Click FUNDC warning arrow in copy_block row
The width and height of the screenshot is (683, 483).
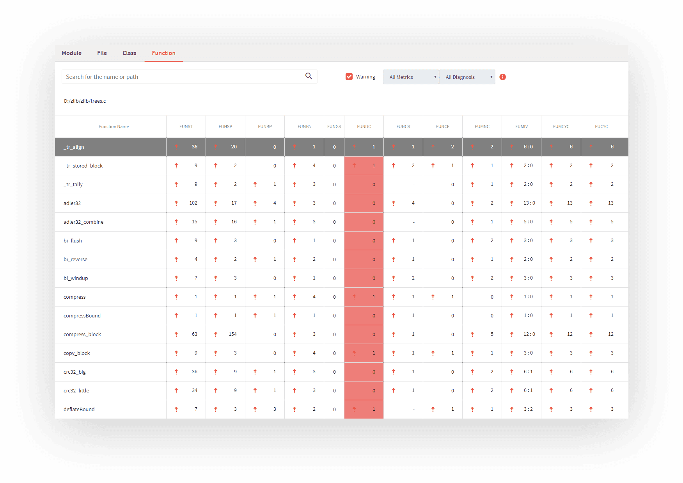coord(354,353)
